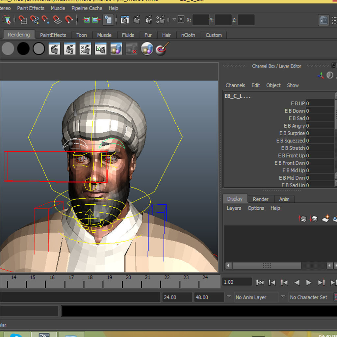Toggle Snap to points magnet icon
This screenshot has width=337, height=337.
[45, 20]
